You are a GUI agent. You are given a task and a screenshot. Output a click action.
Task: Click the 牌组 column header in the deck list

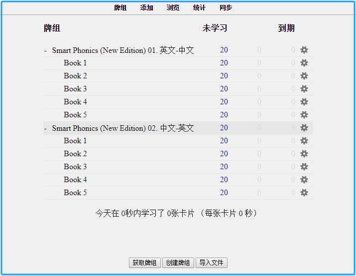point(52,28)
